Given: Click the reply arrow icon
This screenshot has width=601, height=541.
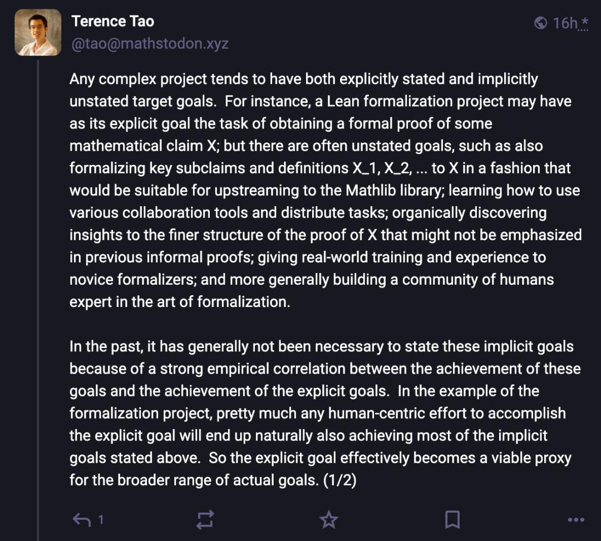Looking at the screenshot, I should click(x=82, y=520).
